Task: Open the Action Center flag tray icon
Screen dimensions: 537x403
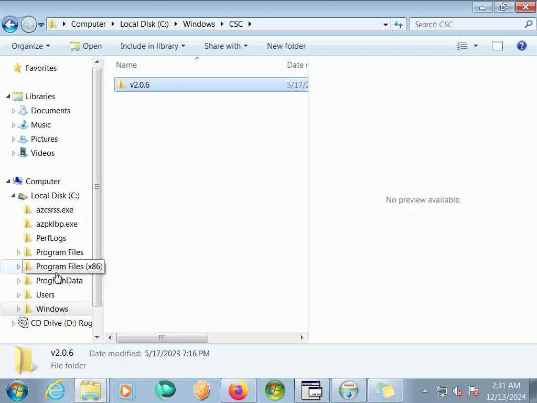Action: point(474,391)
